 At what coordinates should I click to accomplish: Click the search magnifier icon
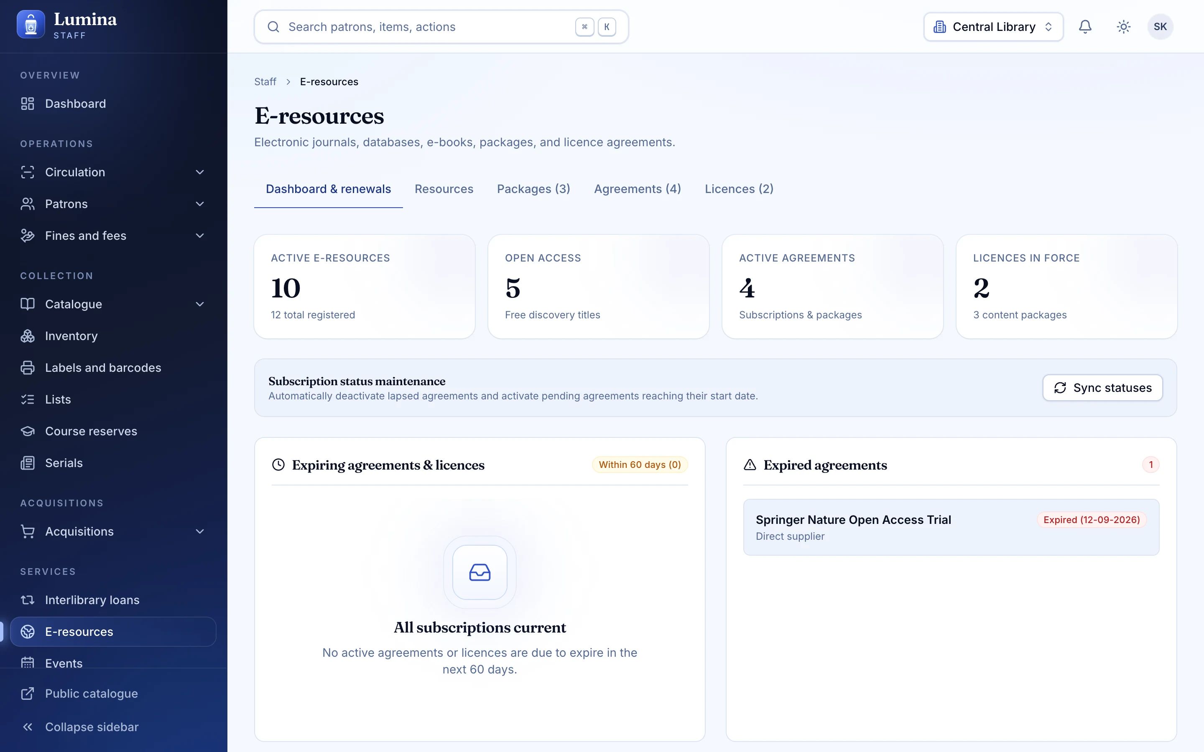273,27
